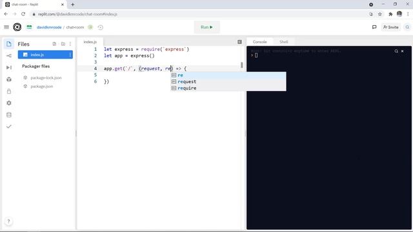Click the green repl status badge

tap(90, 27)
